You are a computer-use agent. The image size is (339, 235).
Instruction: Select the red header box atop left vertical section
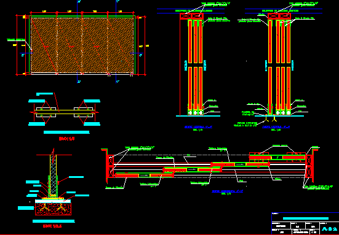191,16
